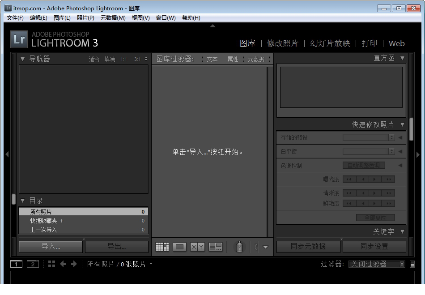The height and width of the screenshot is (295, 425).
Task: Go forward using filmstrip right arrow
Action: (74, 264)
